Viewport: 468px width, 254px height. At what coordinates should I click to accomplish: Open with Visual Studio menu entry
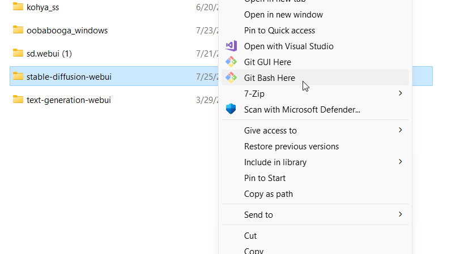point(288,46)
